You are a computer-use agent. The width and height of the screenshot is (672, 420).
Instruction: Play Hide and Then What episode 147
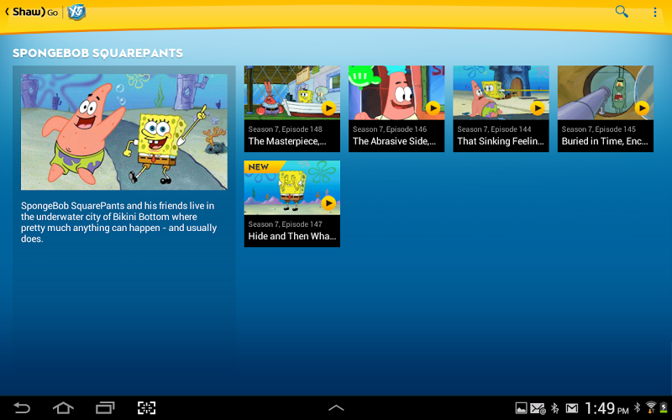pyautogui.click(x=328, y=203)
